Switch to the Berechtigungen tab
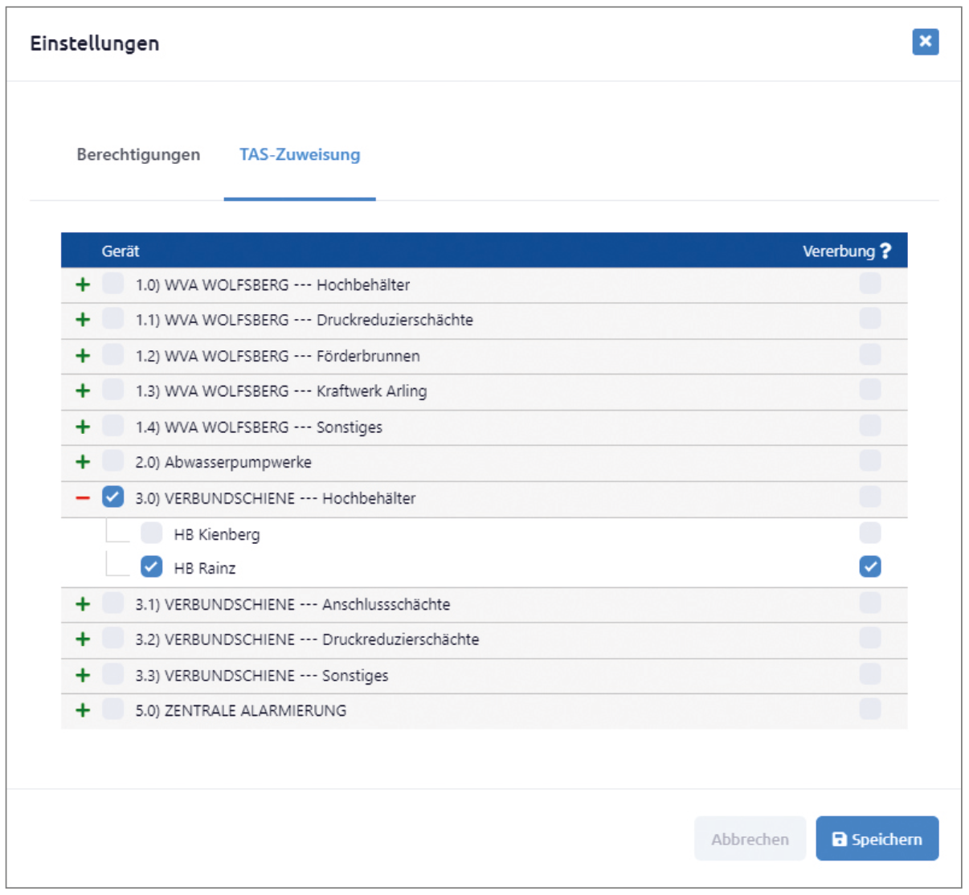This screenshot has height=895, width=969. click(x=138, y=154)
